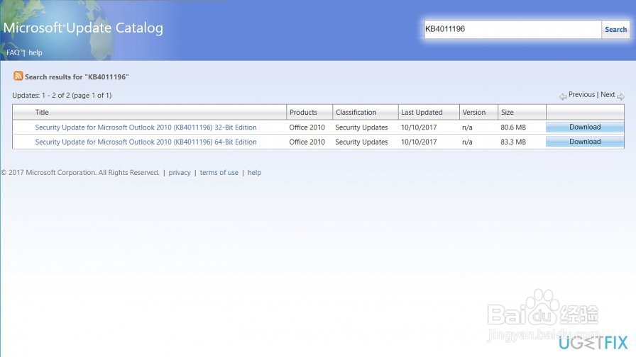Click the 83.3 MB size cell
The width and height of the screenshot is (636, 357).
click(x=513, y=142)
